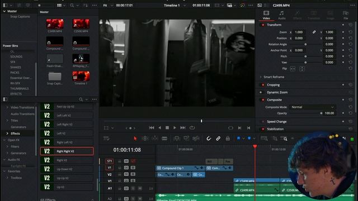Open the Audio tab in Inspector
The image size is (358, 201).
(x=282, y=15)
